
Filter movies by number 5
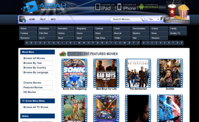point(165,43)
